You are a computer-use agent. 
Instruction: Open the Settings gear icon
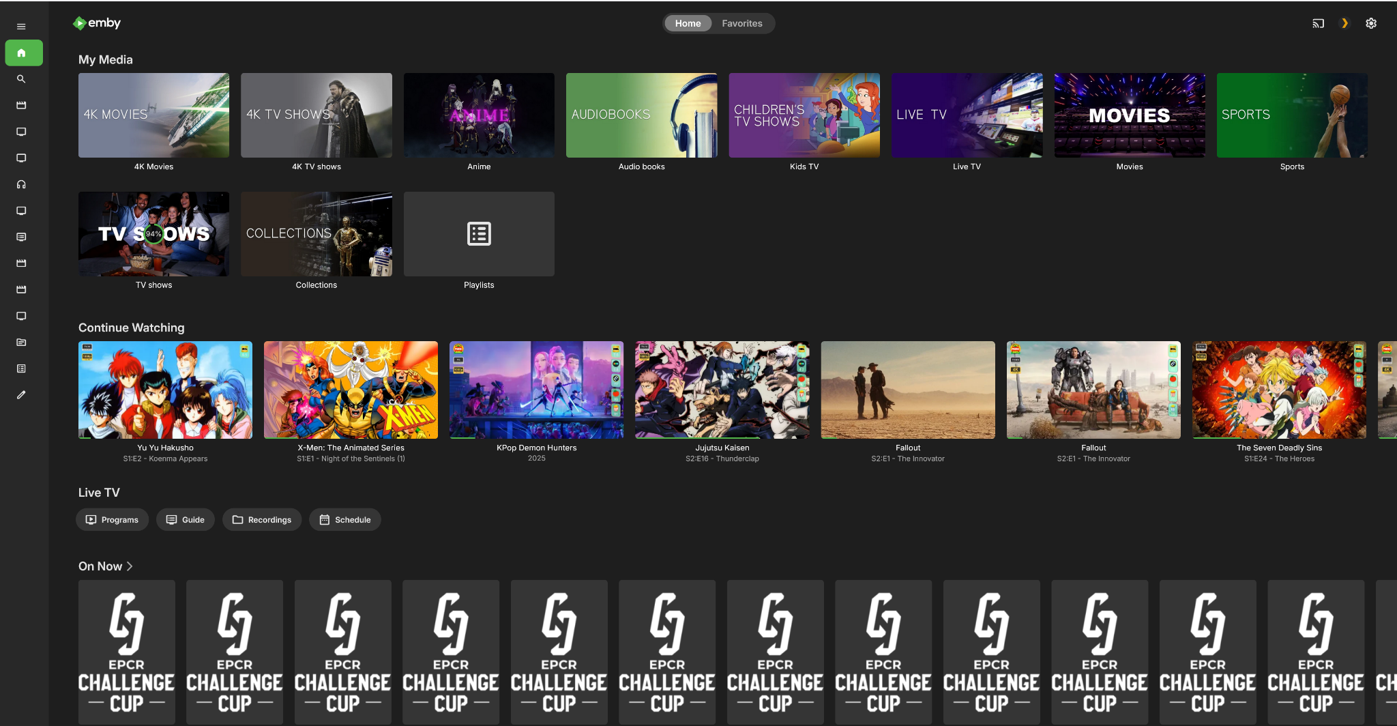(x=1371, y=23)
